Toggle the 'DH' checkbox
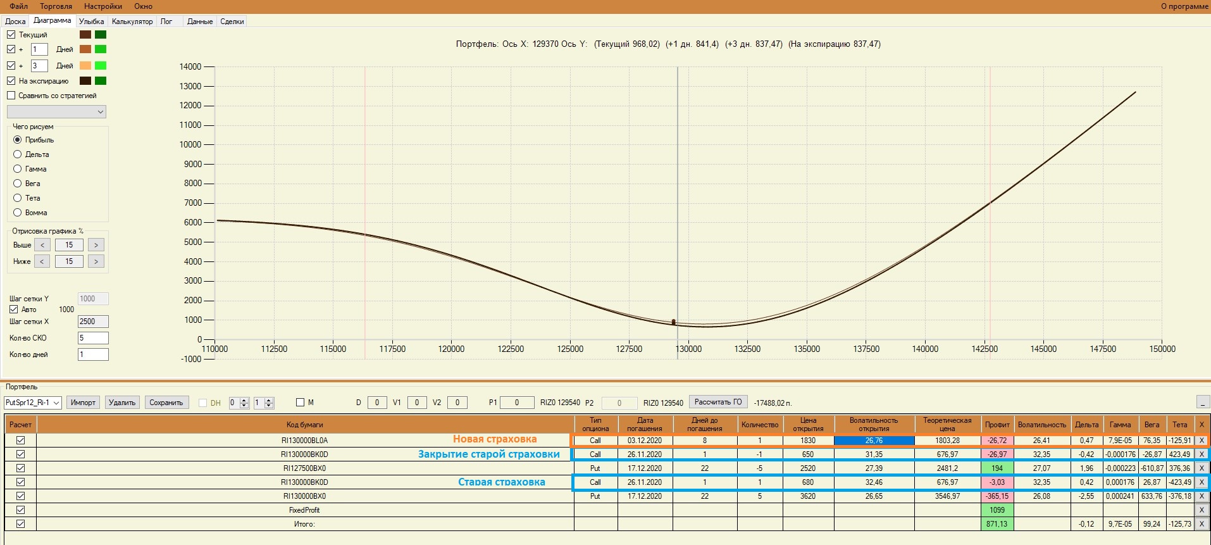Screen dimensions: 1211x545 [203, 403]
